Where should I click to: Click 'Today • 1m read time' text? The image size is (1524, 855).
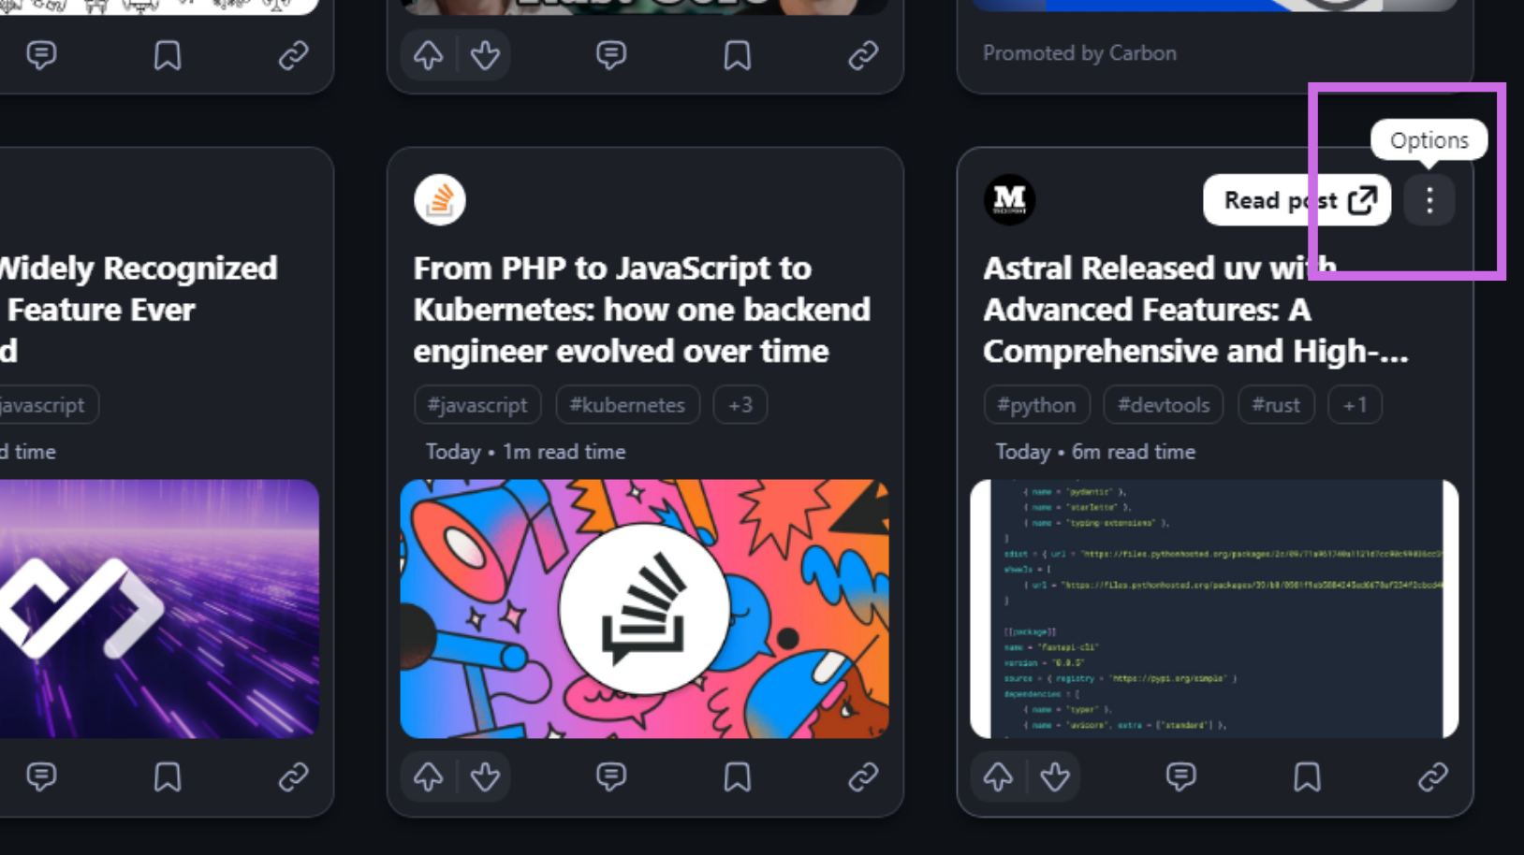click(526, 452)
